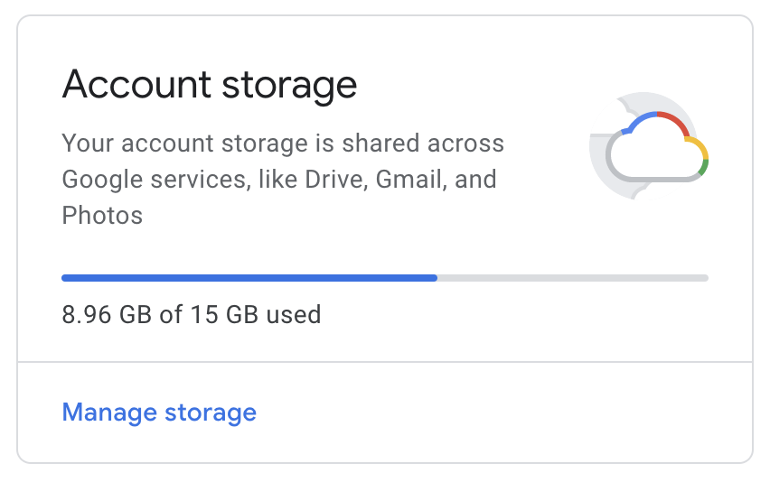Click the Google cloud storage icon
Image resolution: width=770 pixels, height=482 pixels.
pyautogui.click(x=656, y=149)
